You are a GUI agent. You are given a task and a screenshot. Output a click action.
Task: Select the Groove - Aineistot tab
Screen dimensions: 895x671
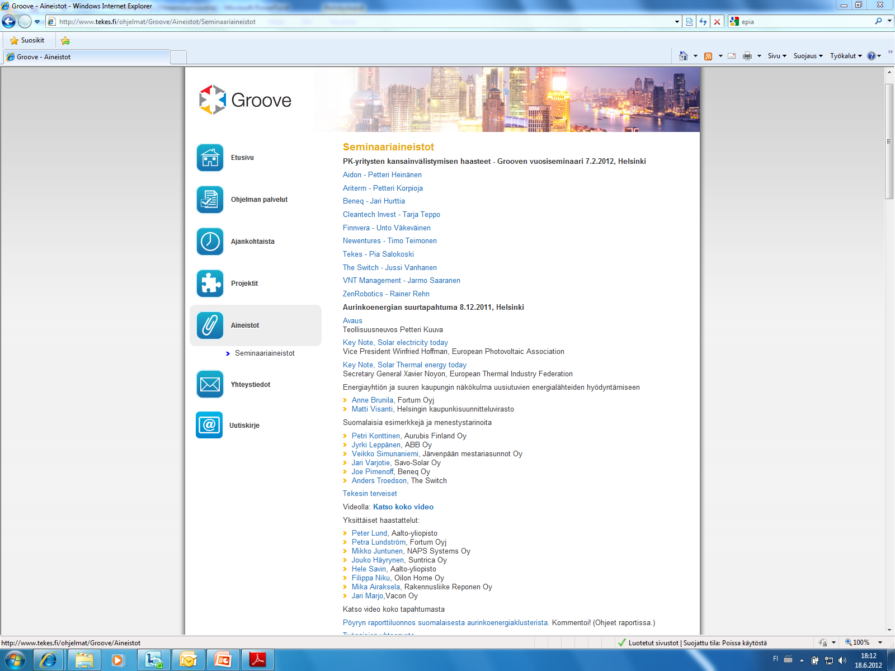86,57
